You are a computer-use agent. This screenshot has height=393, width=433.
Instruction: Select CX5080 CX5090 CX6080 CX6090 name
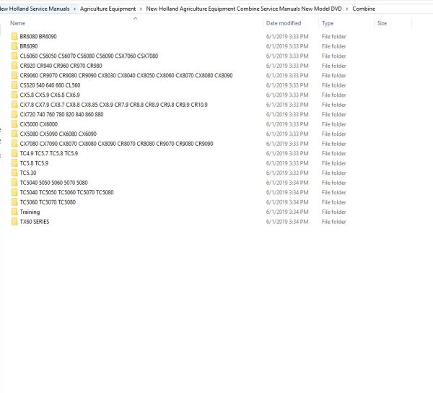point(58,134)
